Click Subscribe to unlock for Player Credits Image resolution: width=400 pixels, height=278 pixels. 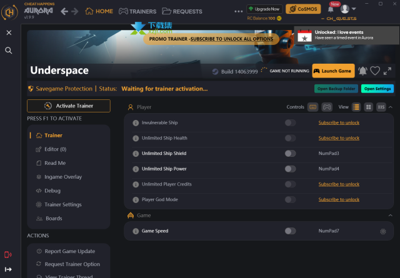click(339, 184)
